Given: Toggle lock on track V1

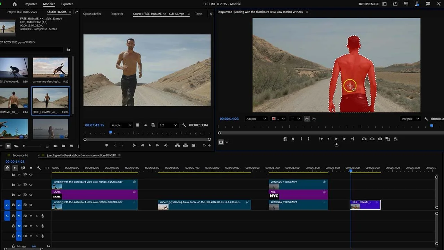Looking at the screenshot, I should pyautogui.click(x=13, y=205).
